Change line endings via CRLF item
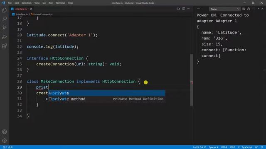Viewport: 266px width, 149px height. point(232,147)
